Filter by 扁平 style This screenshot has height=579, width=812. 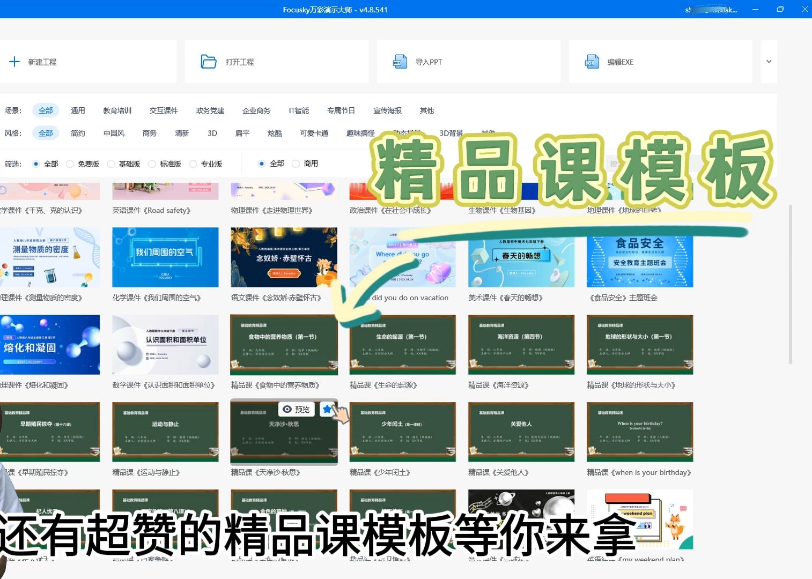pyautogui.click(x=242, y=133)
